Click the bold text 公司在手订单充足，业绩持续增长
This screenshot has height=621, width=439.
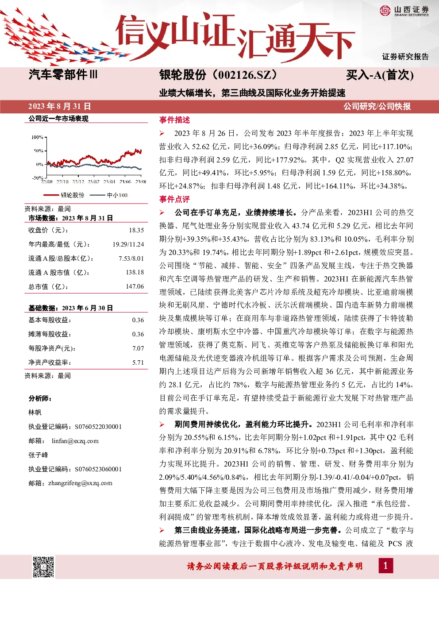(236, 212)
